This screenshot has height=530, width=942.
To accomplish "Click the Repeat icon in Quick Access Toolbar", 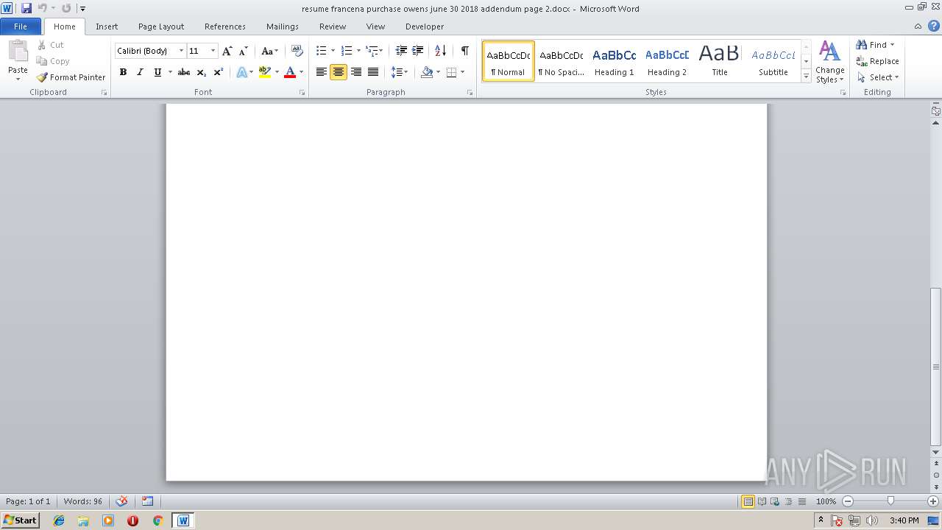I will click(66, 8).
